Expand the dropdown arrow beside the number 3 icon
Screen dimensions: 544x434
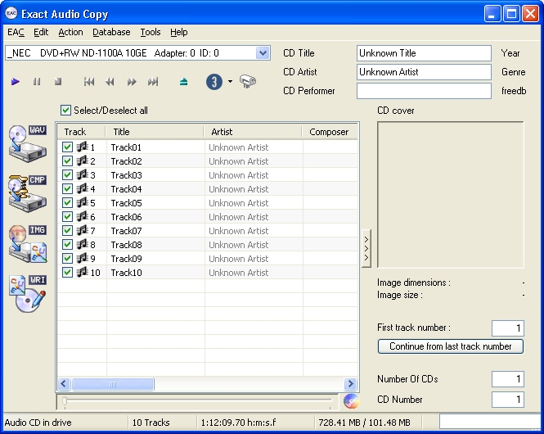231,82
